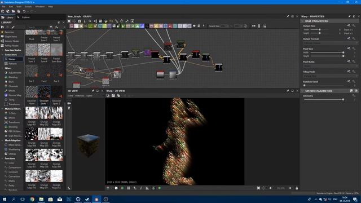Viewport: 361px width, 203px height.
Task: Open the Tools menu
Action: [x=19, y=7]
